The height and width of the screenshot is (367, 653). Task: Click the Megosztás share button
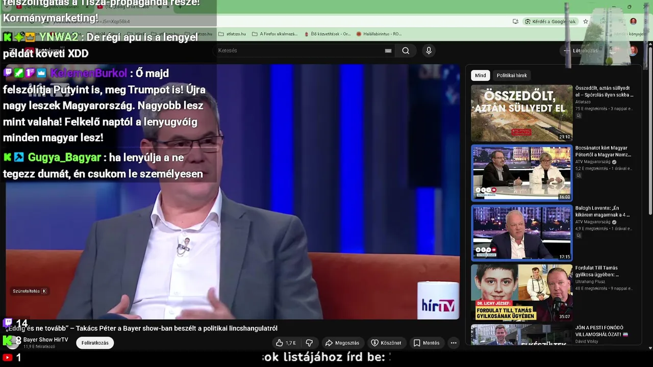pyautogui.click(x=342, y=343)
